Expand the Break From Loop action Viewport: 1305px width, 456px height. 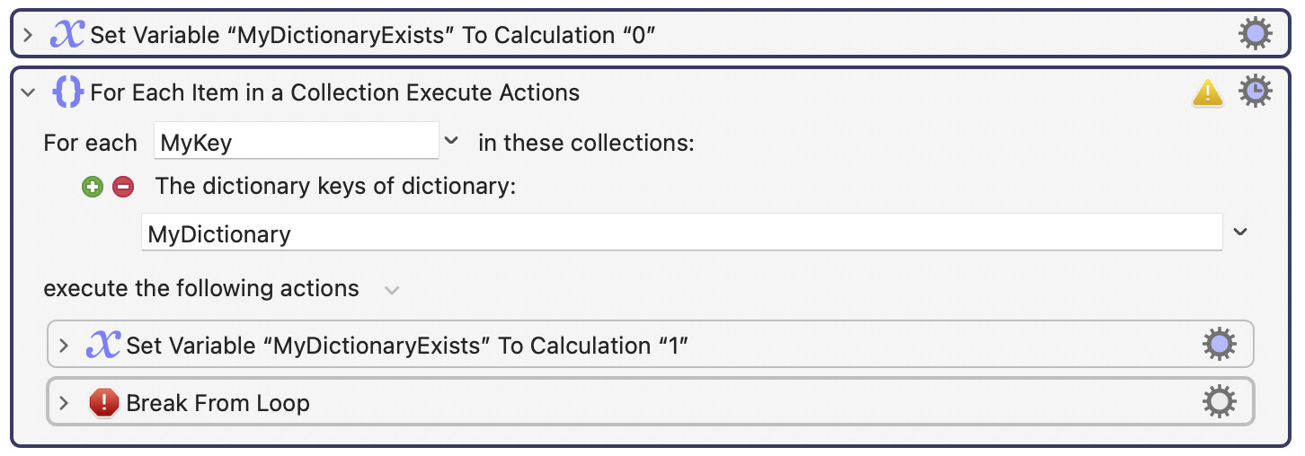(x=64, y=403)
